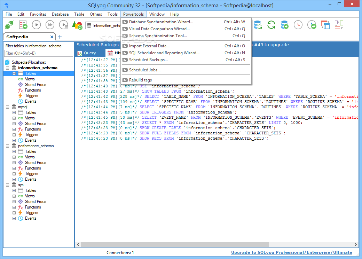
Task: Choose Visual Data Comparison Wizard
Action: pyautogui.click(x=186, y=29)
